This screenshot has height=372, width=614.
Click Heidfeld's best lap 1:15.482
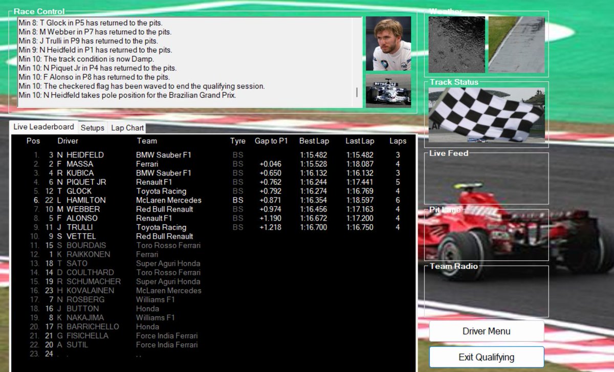(314, 155)
